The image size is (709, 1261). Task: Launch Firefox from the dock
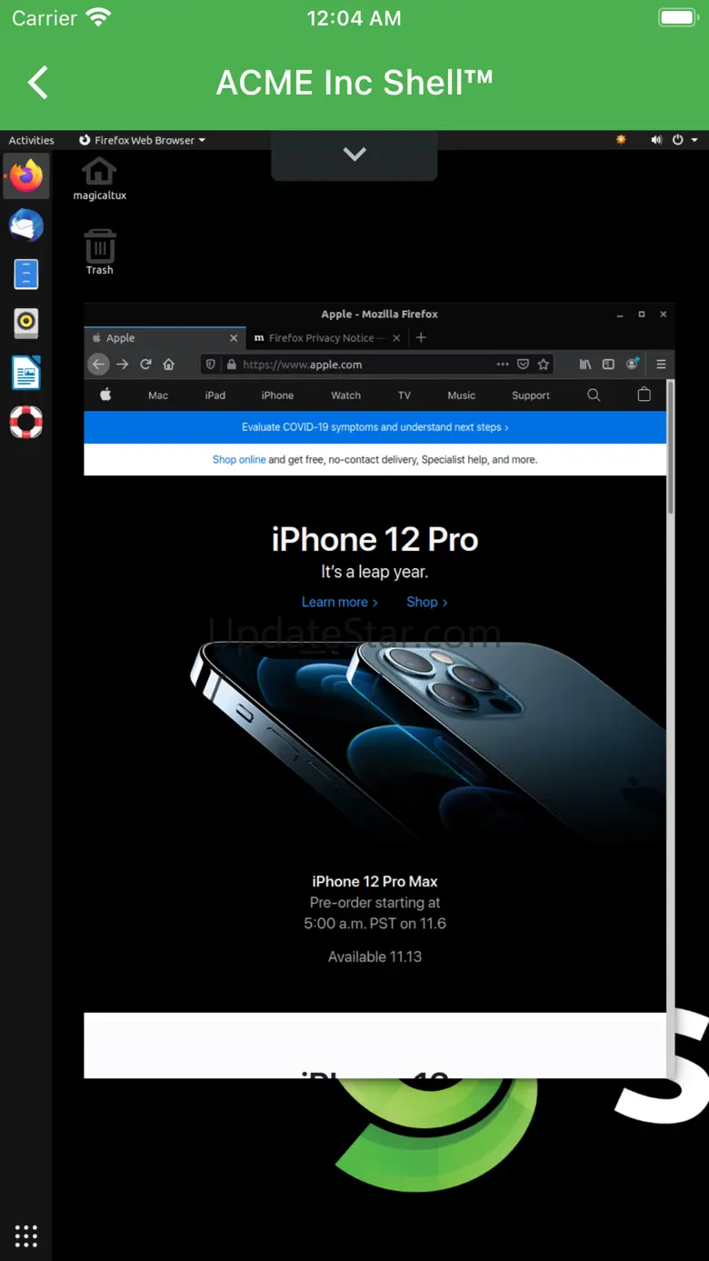click(26, 175)
